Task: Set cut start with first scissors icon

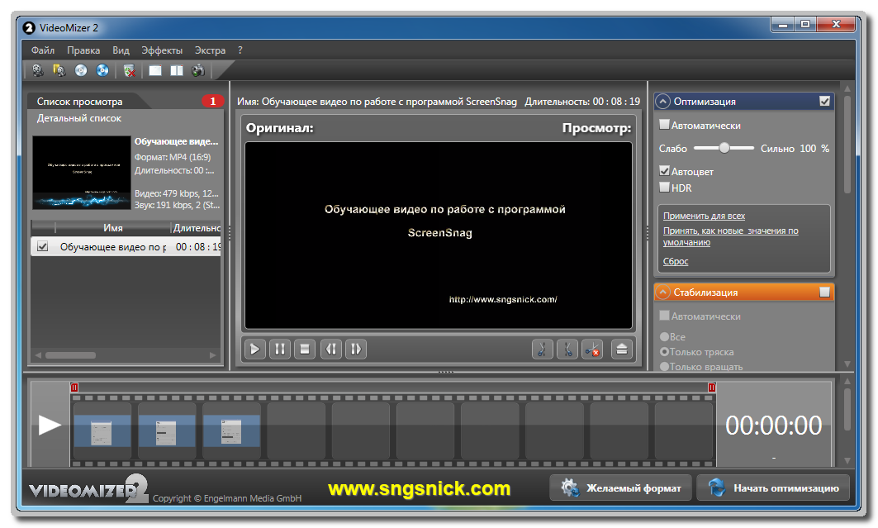Action: (x=542, y=350)
